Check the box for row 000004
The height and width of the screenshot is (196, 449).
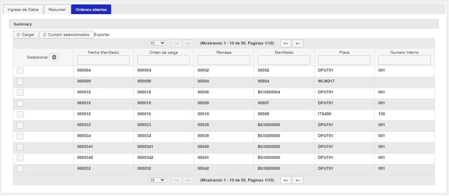pos(20,71)
